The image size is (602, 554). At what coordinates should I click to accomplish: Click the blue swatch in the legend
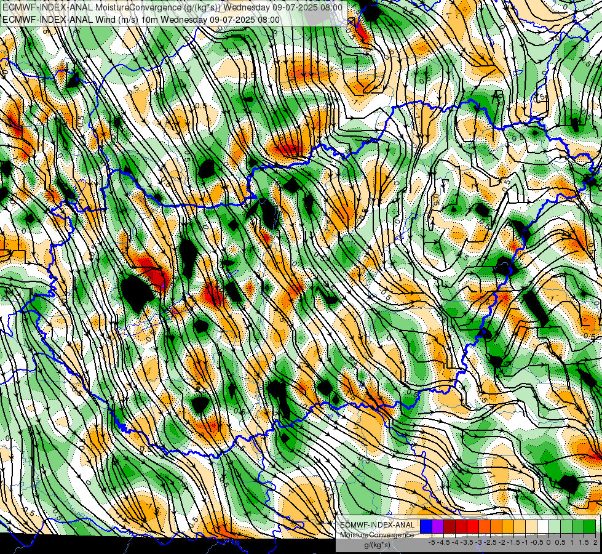(x=426, y=526)
